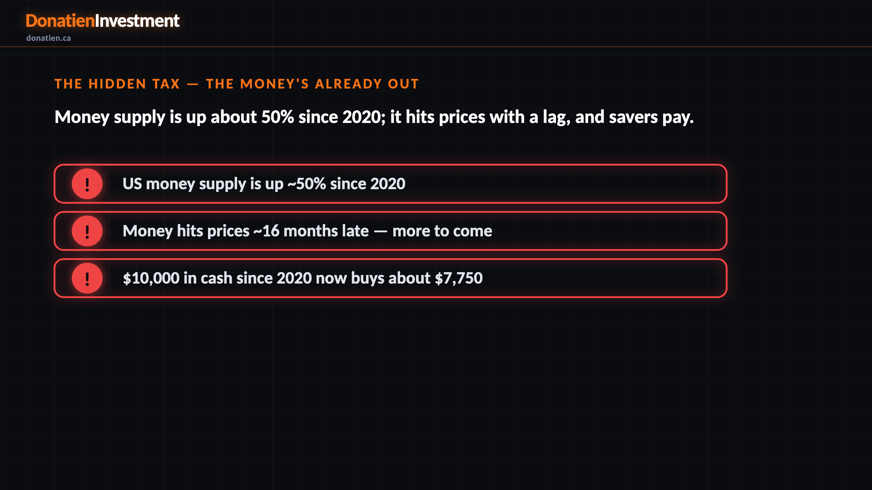Click the exclamation icon beside US money supply
Viewport: 872px width, 490px height.
[87, 184]
